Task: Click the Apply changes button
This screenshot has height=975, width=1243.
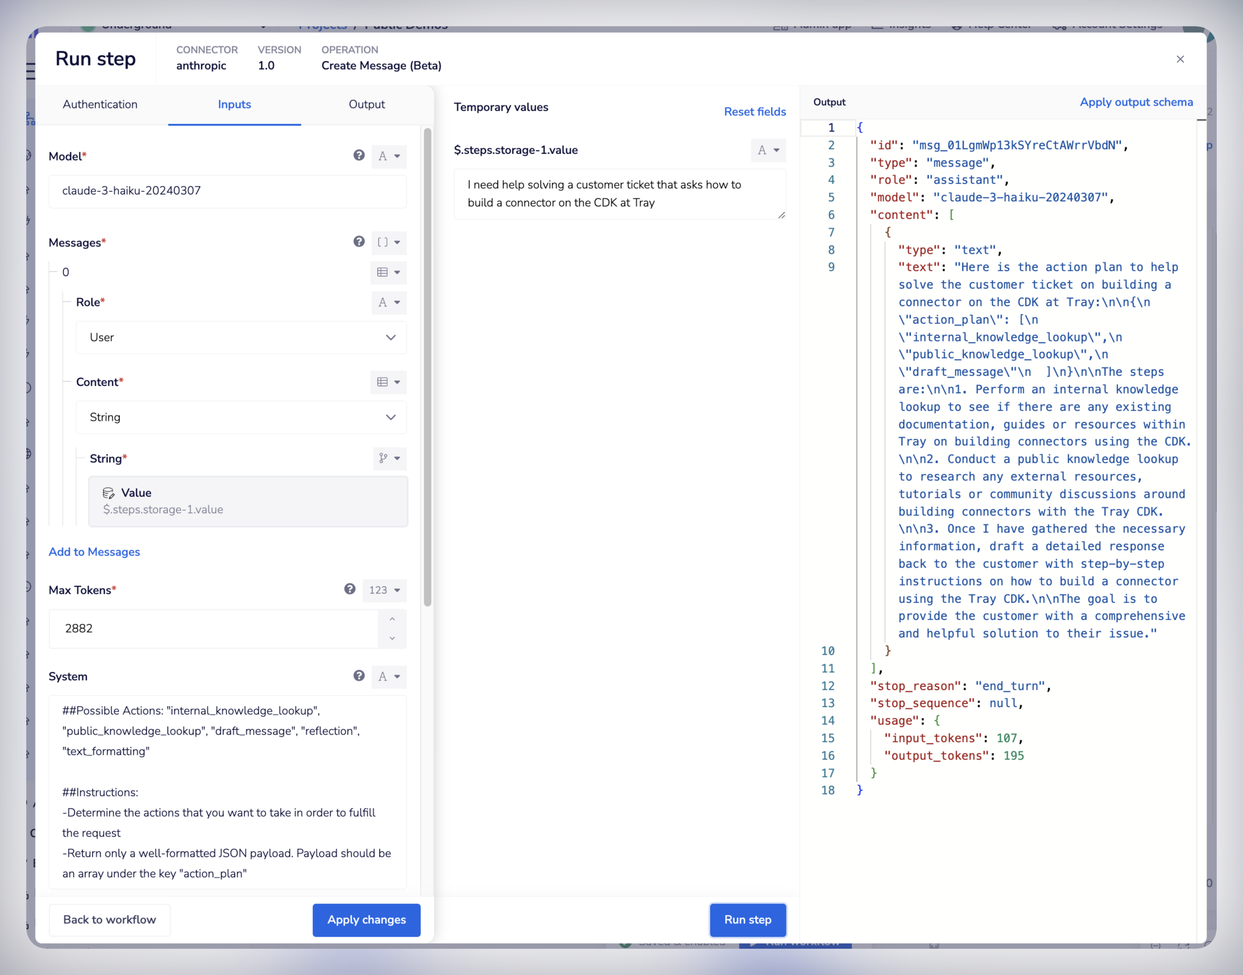Action: 366,920
